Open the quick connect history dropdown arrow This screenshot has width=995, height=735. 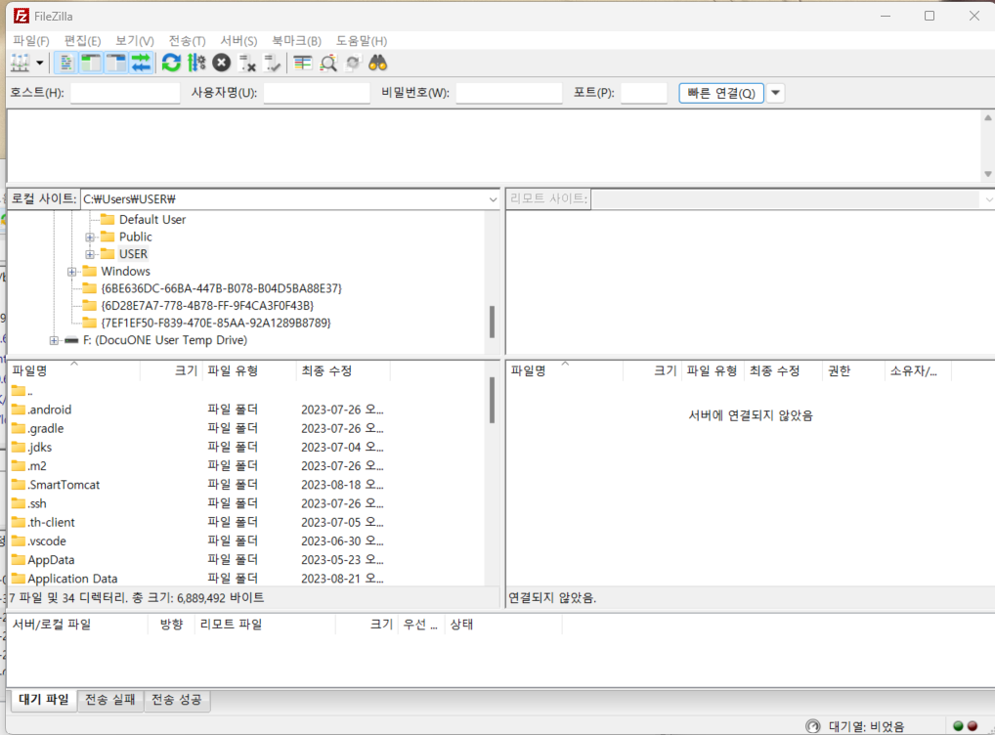pos(775,93)
